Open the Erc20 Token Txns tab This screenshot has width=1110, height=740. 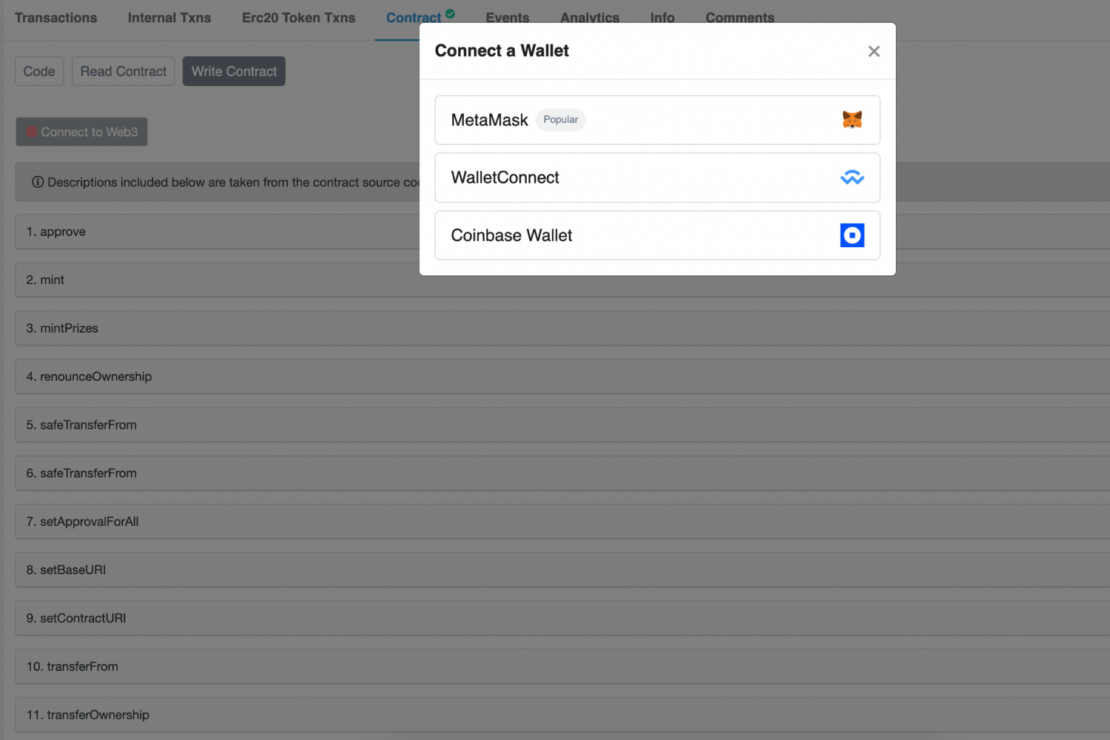click(x=298, y=18)
